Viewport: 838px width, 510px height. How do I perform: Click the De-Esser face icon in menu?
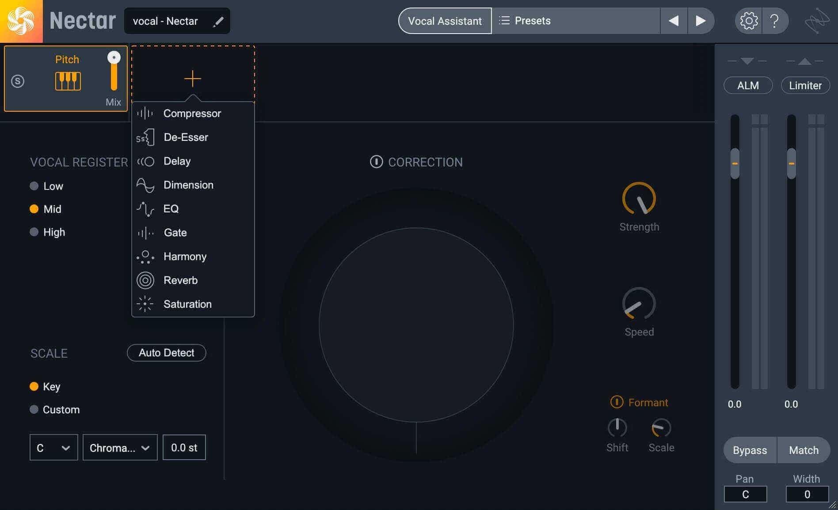tap(145, 137)
